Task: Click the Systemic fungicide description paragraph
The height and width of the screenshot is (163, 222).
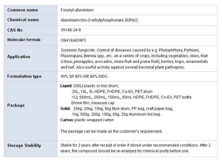Action: [134, 59]
